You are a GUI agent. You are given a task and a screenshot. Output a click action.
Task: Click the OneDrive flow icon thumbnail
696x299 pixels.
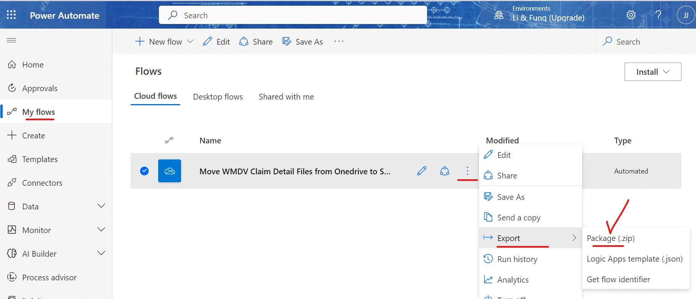pos(170,171)
